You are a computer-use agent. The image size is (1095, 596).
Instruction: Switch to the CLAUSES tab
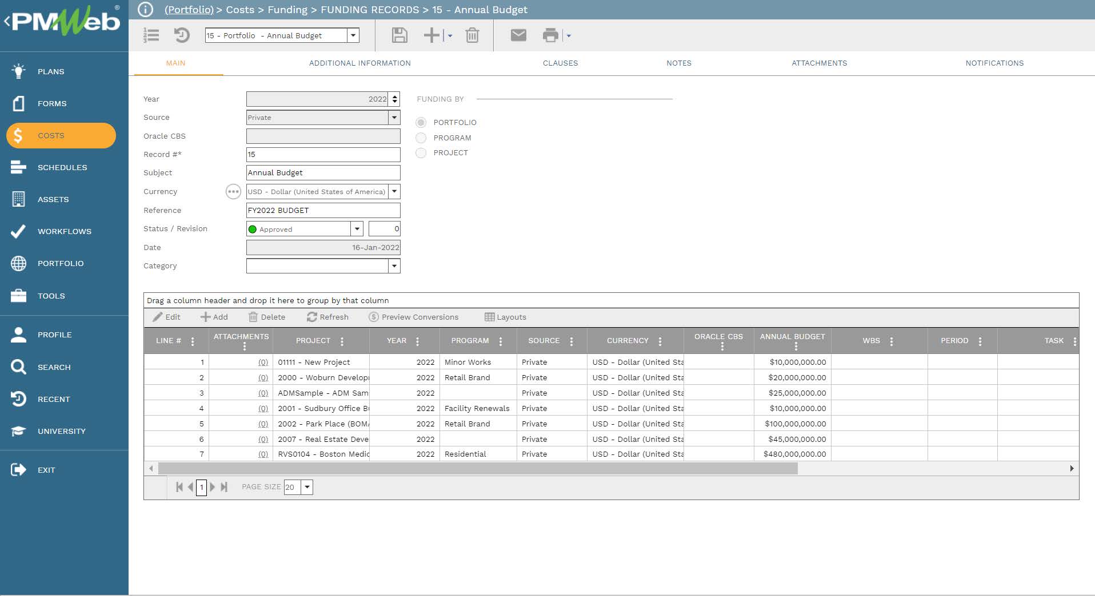pyautogui.click(x=560, y=63)
